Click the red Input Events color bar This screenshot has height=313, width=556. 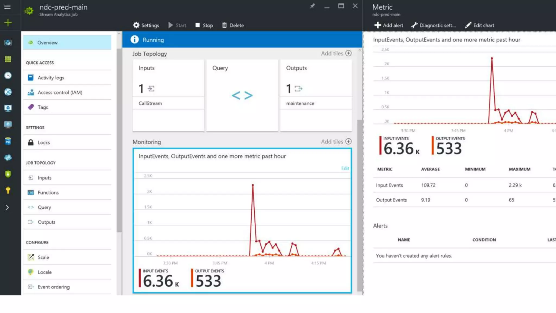140,278
